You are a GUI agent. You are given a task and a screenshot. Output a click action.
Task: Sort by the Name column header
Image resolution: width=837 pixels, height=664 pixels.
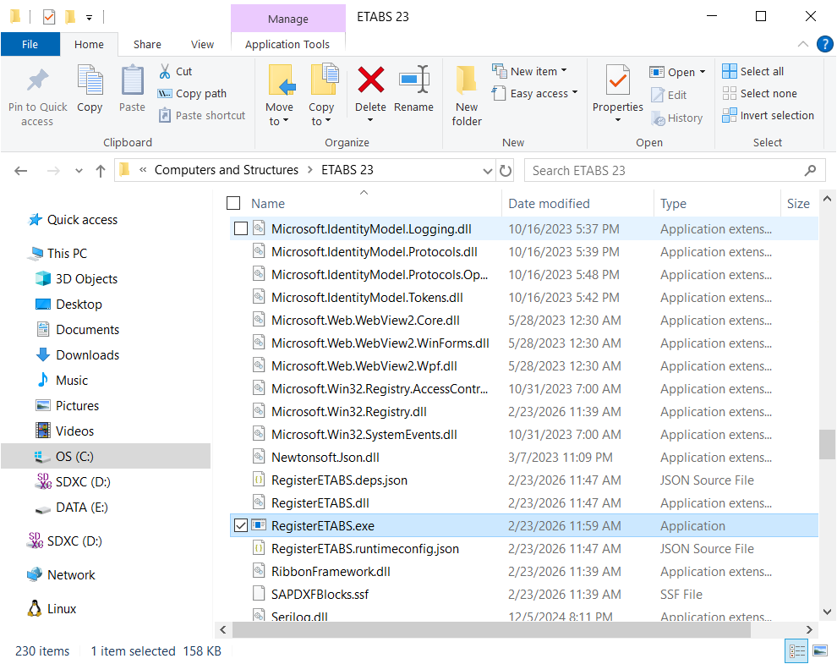coord(268,204)
